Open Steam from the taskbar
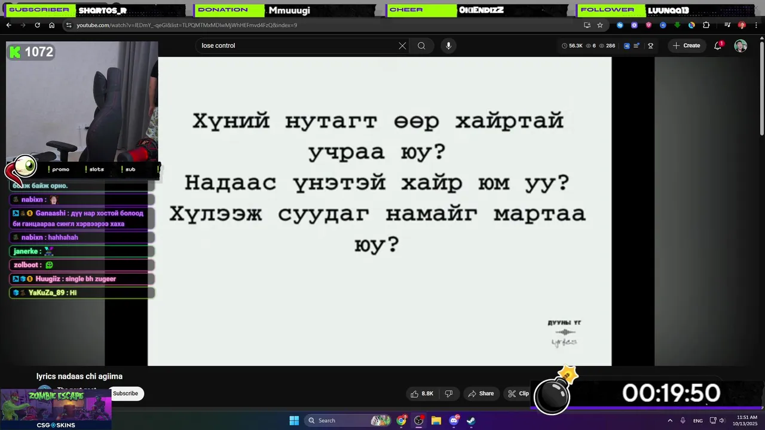Screen dimensions: 765x430 (471, 420)
